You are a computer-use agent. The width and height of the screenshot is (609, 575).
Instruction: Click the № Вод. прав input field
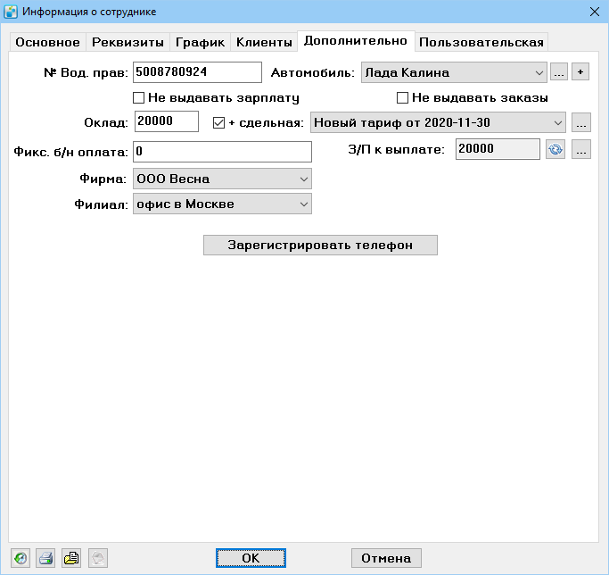[x=197, y=72]
